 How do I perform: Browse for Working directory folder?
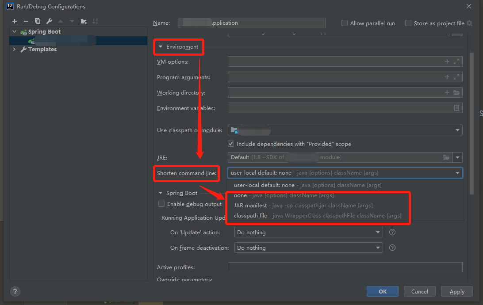pyautogui.click(x=456, y=92)
